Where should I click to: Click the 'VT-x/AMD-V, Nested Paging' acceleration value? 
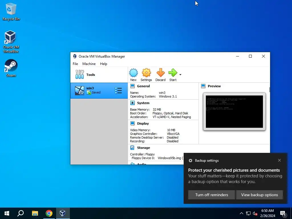click(172, 117)
